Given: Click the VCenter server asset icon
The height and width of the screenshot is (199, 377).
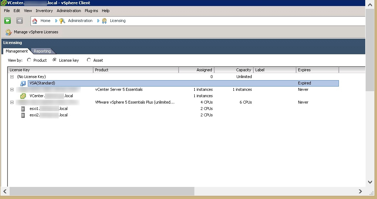Looking at the screenshot, I should 23,96.
